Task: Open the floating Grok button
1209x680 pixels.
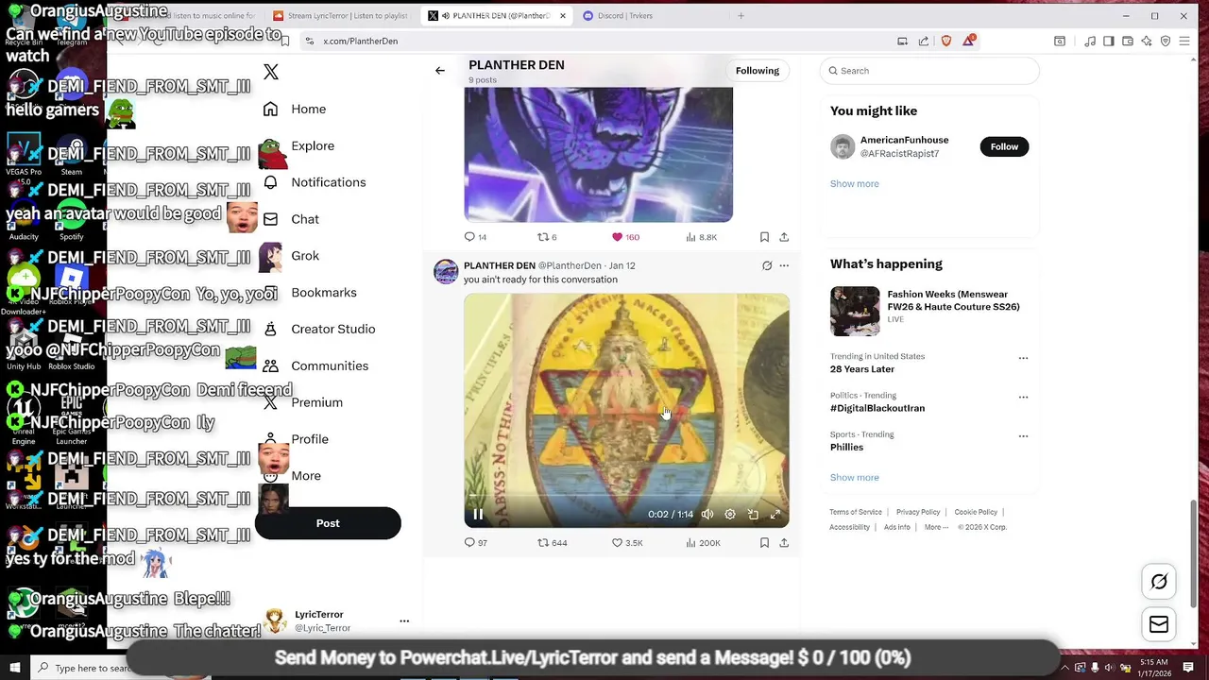Action: 1159,582
